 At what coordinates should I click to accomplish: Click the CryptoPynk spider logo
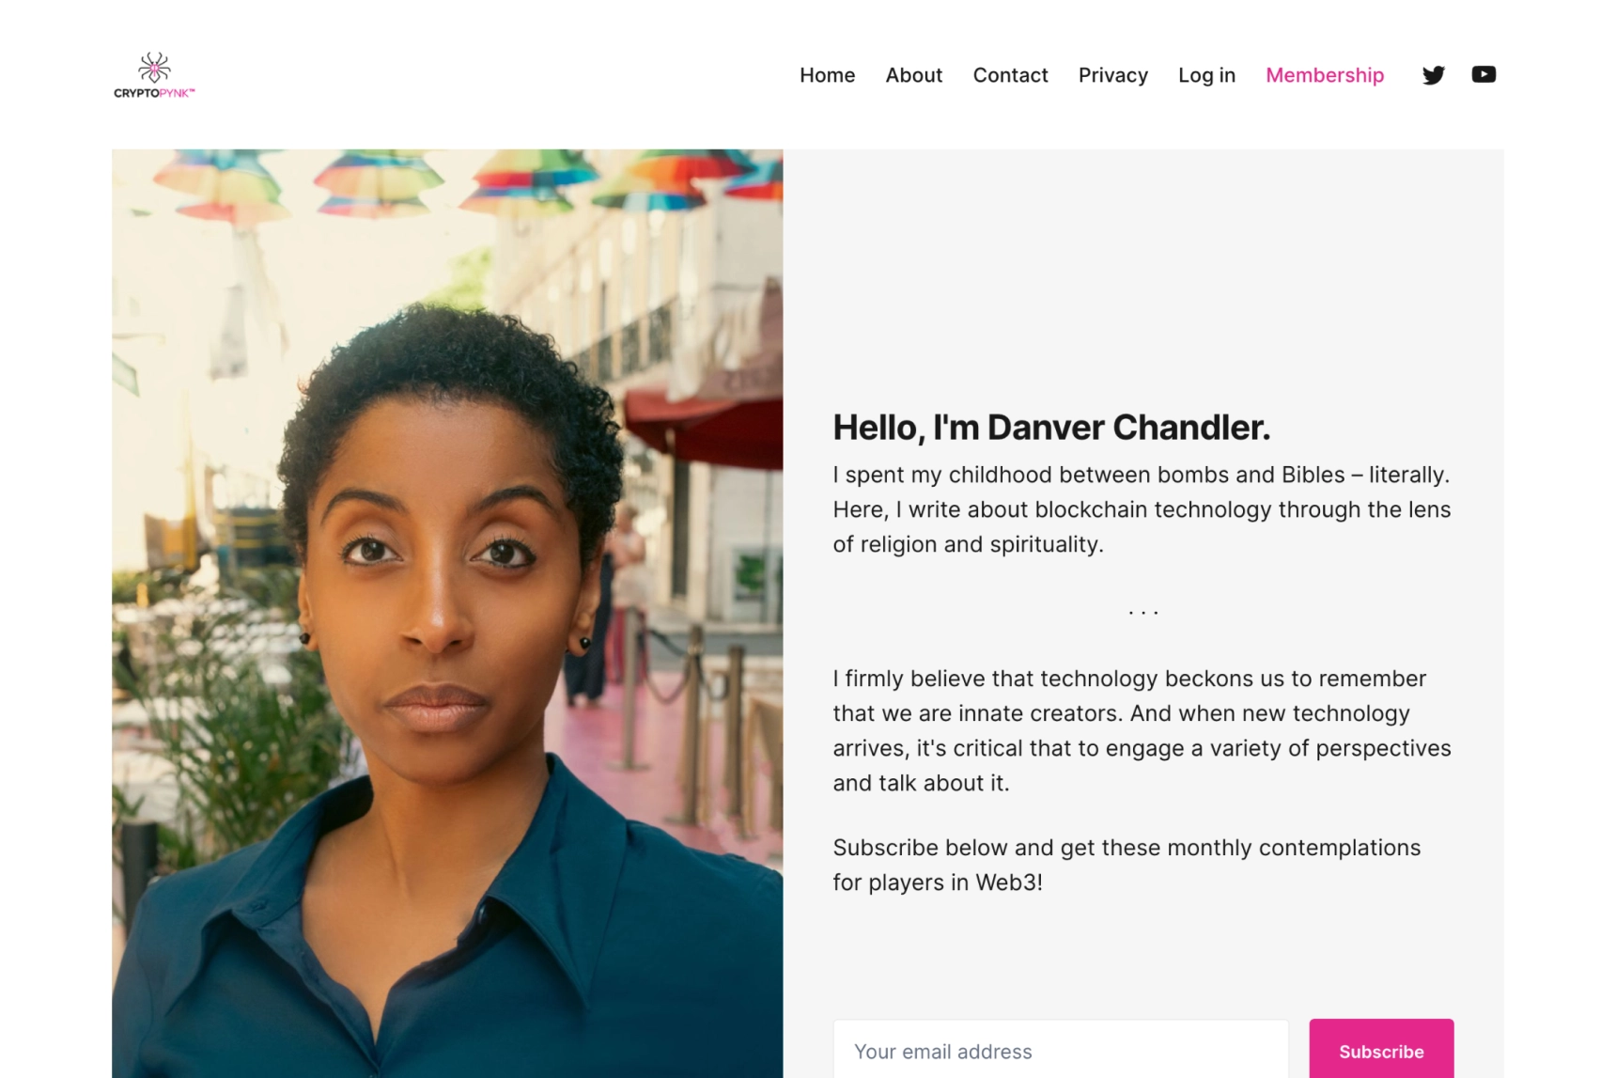[x=154, y=68]
